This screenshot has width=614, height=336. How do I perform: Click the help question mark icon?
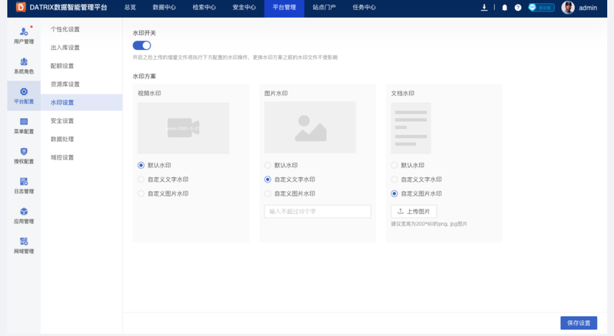pyautogui.click(x=517, y=8)
